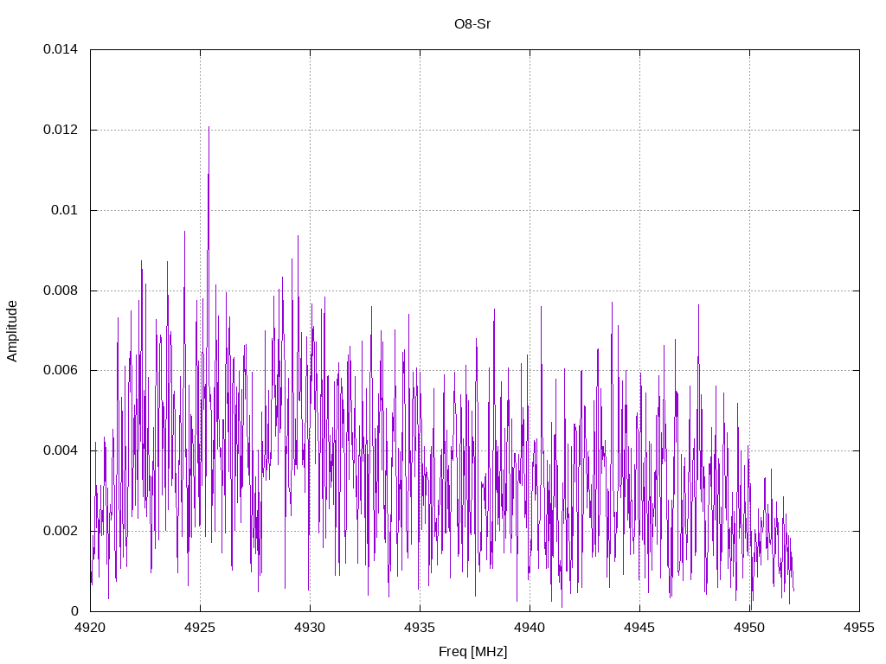Click the 4945 x-axis tick label
This screenshot has height=664, width=886.
click(639, 628)
